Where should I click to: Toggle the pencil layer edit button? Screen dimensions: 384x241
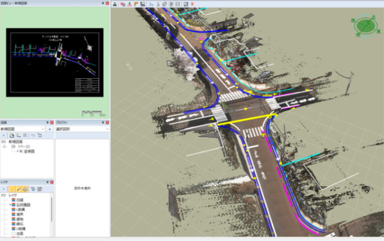[x=19, y=188]
